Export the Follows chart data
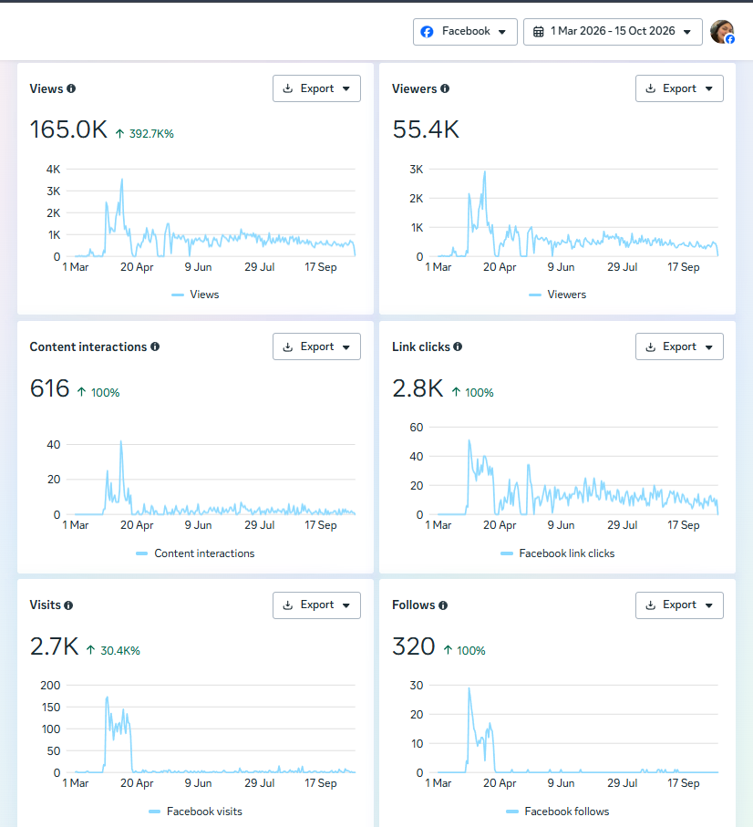 679,605
